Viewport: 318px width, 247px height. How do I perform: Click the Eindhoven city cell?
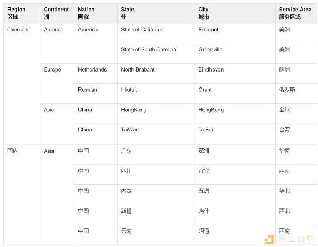coord(235,73)
